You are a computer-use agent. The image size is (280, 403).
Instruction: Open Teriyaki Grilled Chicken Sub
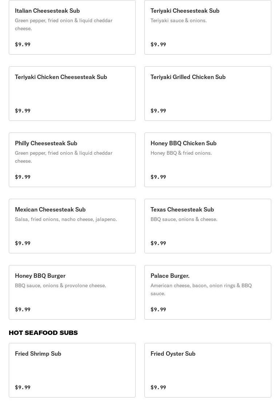click(208, 94)
